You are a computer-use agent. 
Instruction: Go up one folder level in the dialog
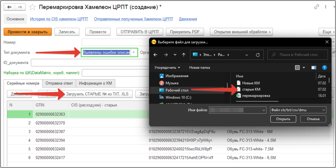tap(184, 55)
